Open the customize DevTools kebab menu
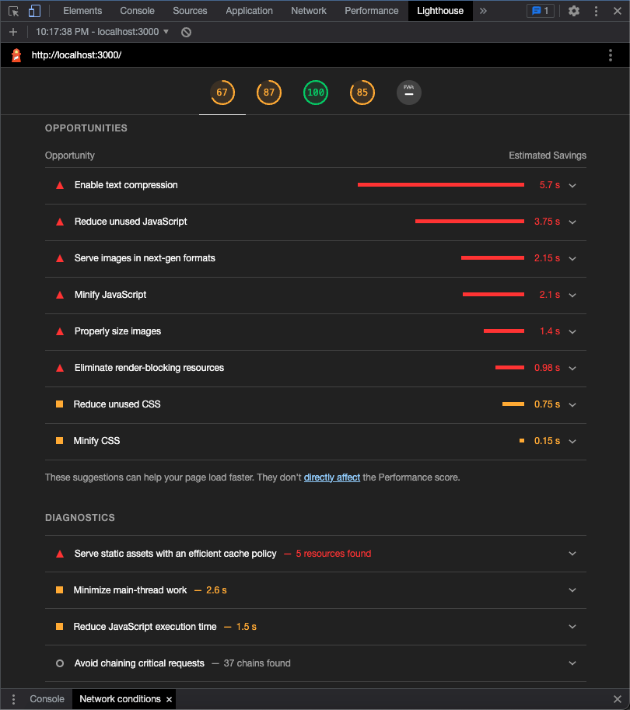The width and height of the screenshot is (630, 710). (596, 11)
